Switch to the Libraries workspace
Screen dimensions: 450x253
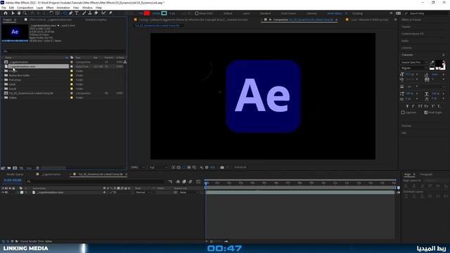311,13
